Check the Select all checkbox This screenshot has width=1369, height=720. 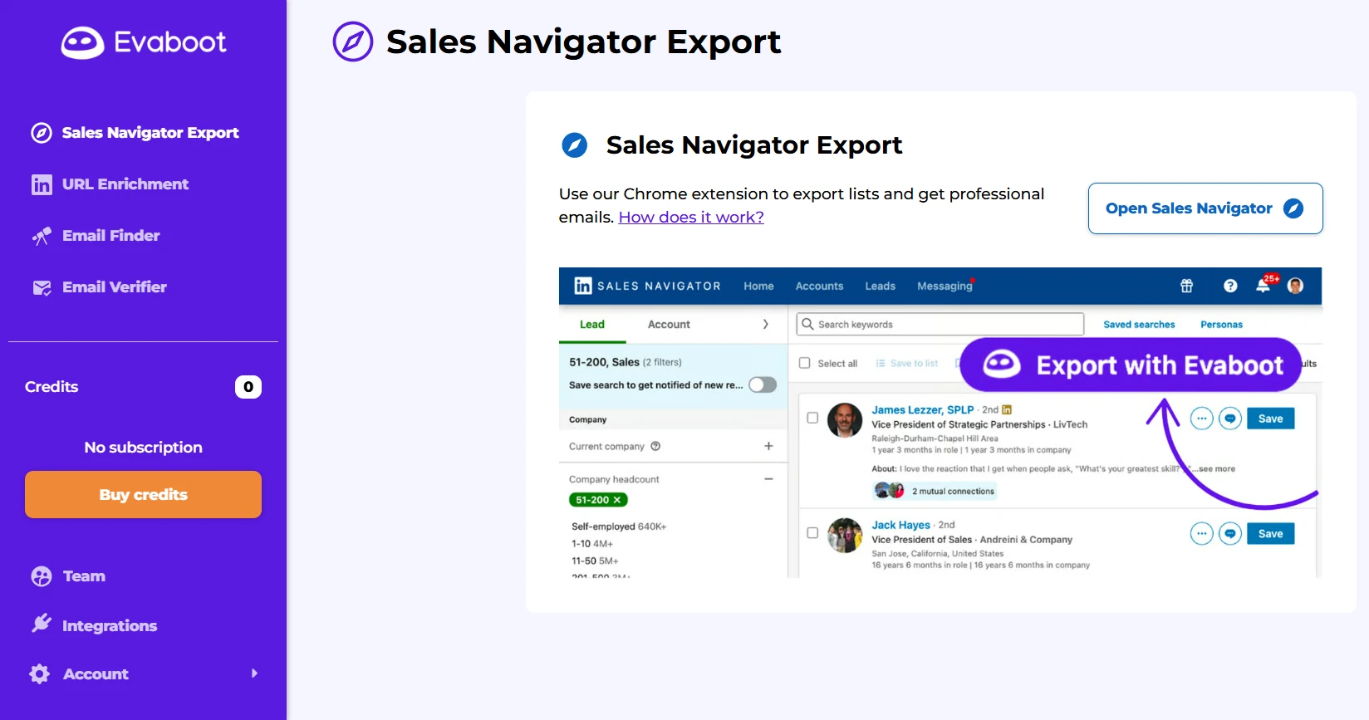(804, 363)
